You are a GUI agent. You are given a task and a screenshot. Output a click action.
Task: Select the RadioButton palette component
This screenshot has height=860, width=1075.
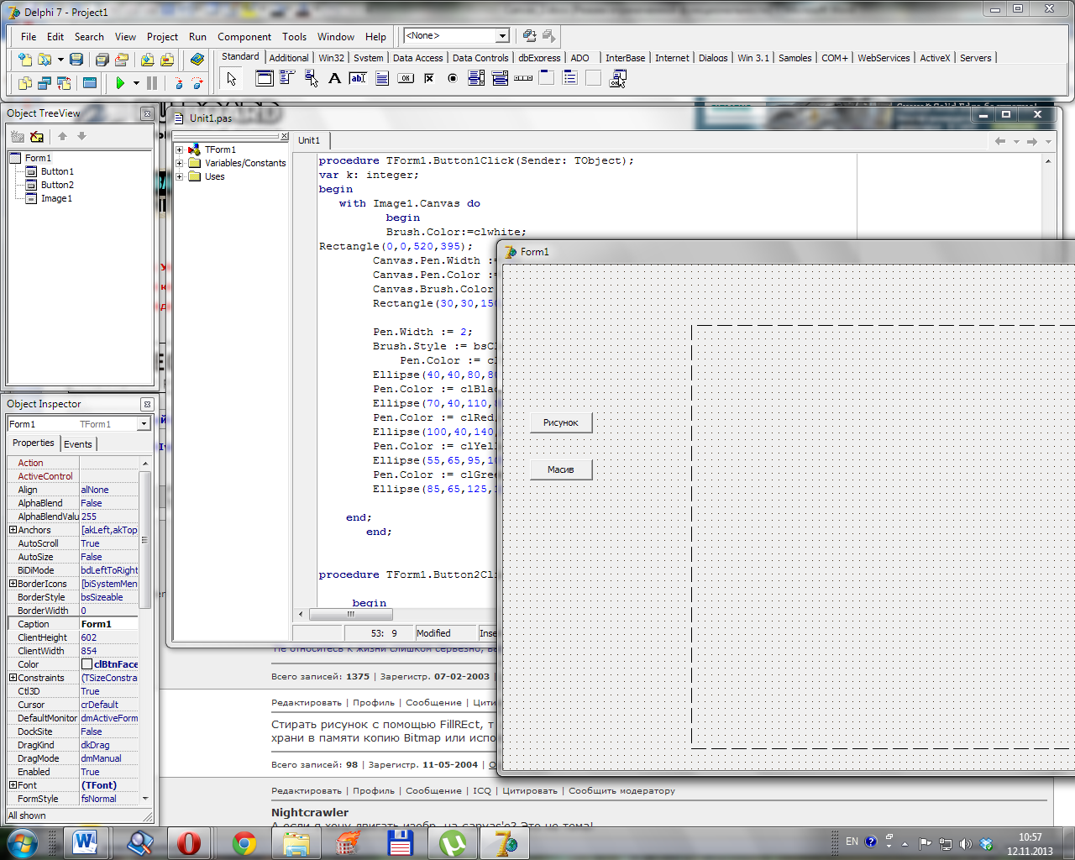(x=452, y=78)
